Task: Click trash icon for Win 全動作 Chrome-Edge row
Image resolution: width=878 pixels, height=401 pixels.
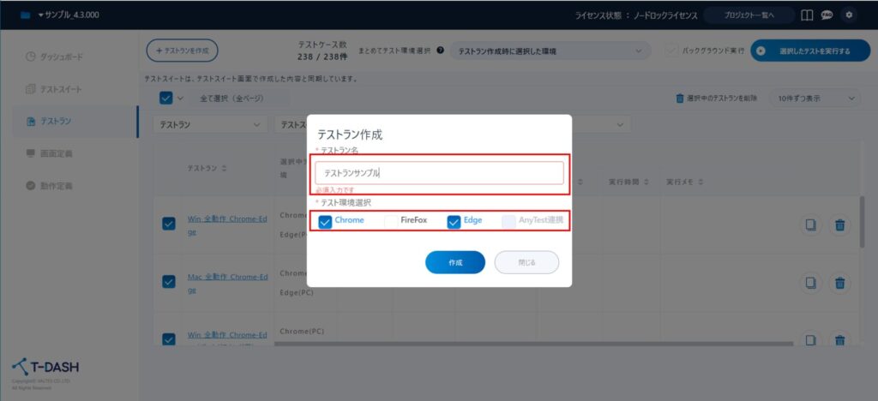Action: tap(839, 224)
